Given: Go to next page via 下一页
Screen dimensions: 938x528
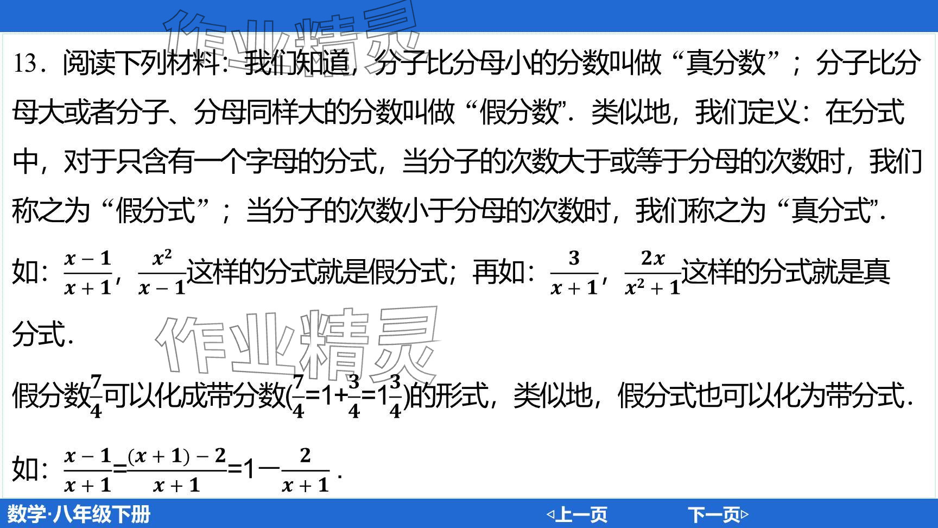Looking at the screenshot, I should 713,514.
